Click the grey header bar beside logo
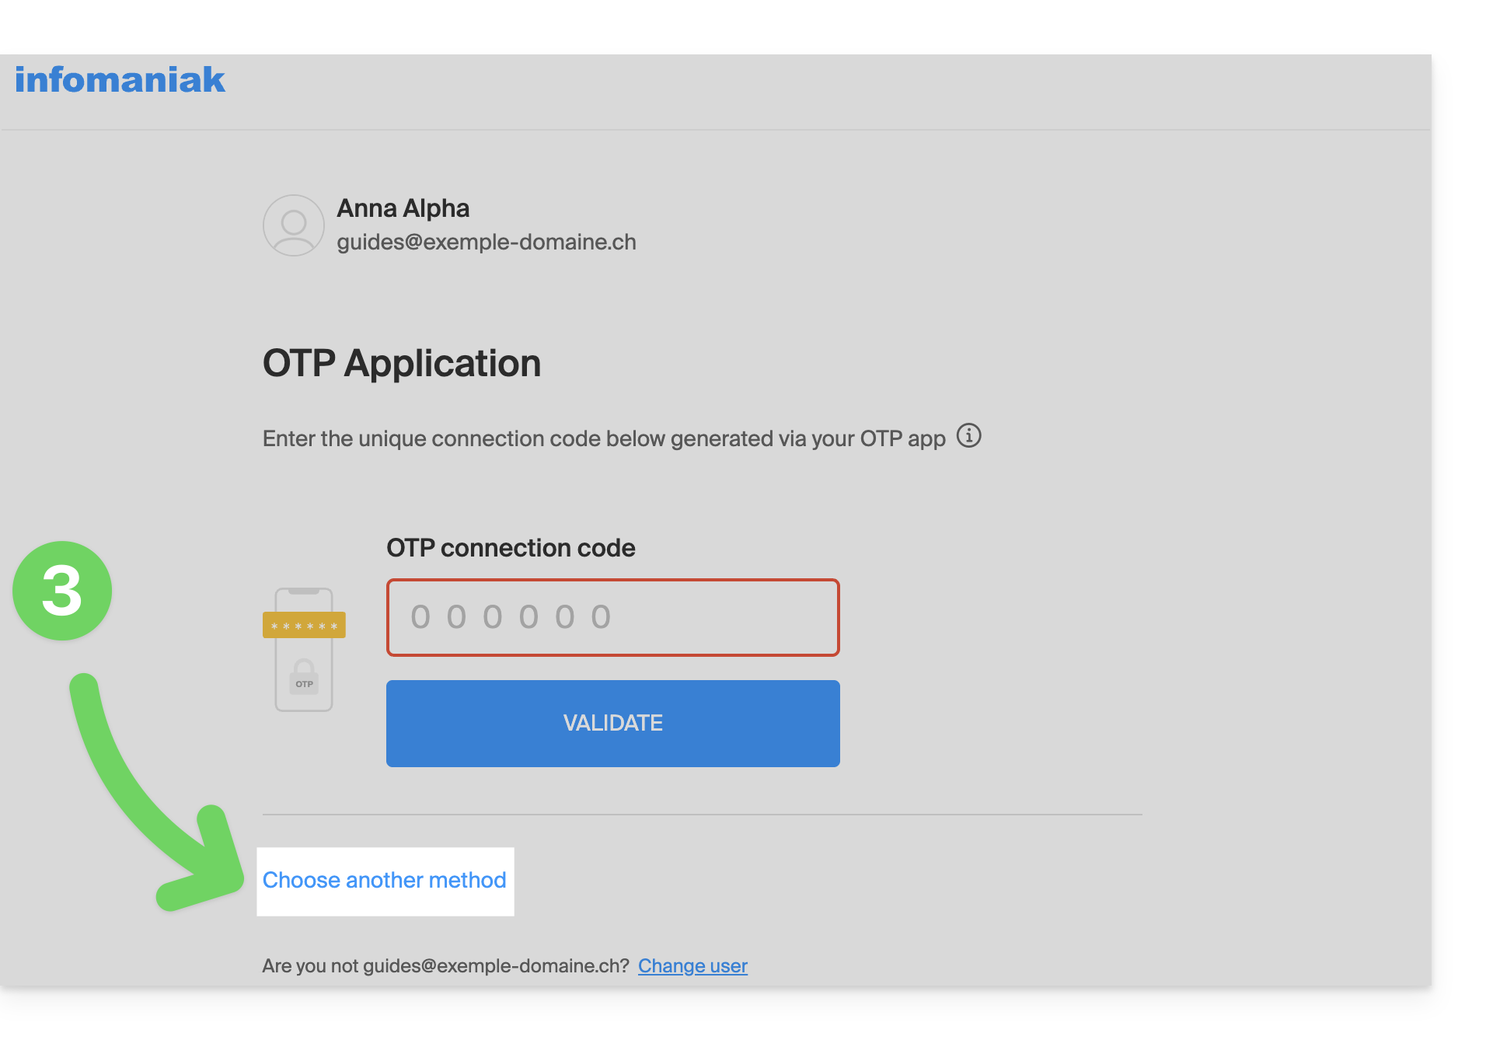The width and height of the screenshot is (1486, 1040). point(824,92)
